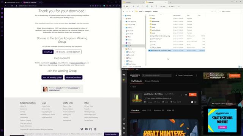Click Create Custom Profile
This screenshot has height=136, width=243.
coord(184,76)
